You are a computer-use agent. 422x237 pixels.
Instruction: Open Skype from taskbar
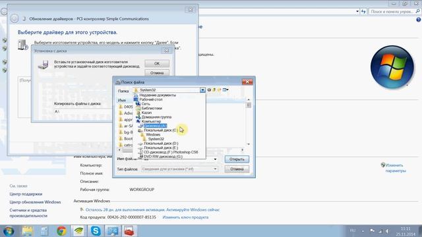[96, 231]
